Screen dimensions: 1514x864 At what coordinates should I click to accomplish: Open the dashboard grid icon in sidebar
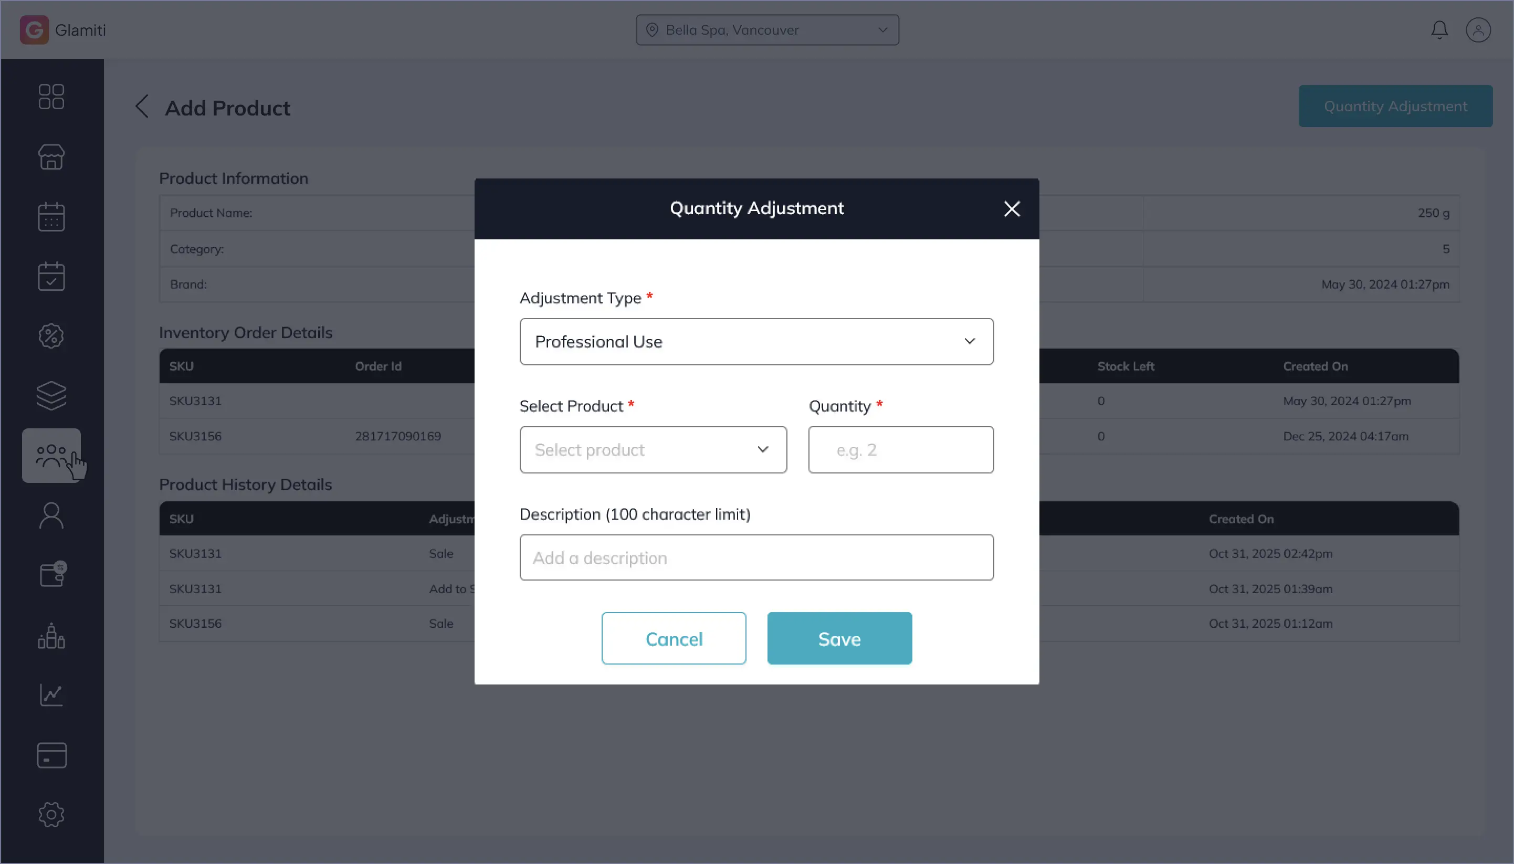click(51, 97)
